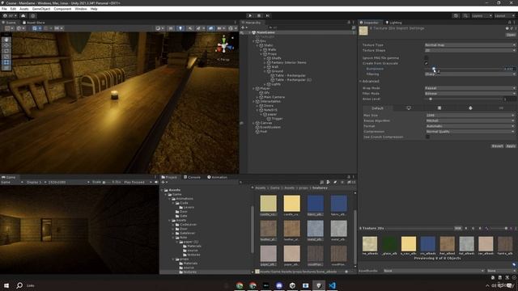Image resolution: width=518 pixels, height=291 pixels.
Task: Toggle scene lighting bulb icon
Action: [180, 28]
